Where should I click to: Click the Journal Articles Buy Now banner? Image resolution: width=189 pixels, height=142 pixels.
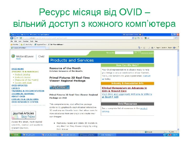tap(24, 115)
